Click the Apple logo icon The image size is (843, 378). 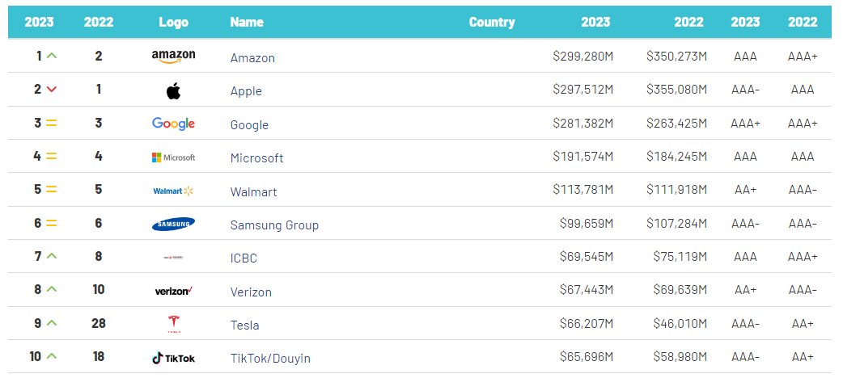(x=173, y=90)
